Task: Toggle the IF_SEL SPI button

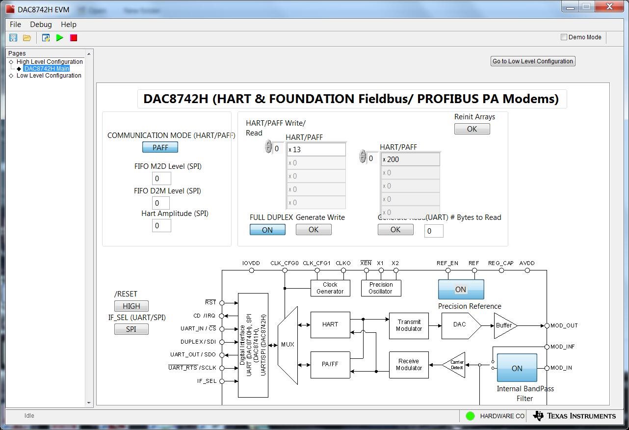Action: tap(131, 329)
